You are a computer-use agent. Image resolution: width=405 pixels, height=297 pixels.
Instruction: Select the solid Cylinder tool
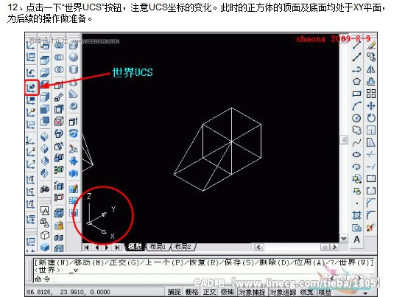[74, 69]
